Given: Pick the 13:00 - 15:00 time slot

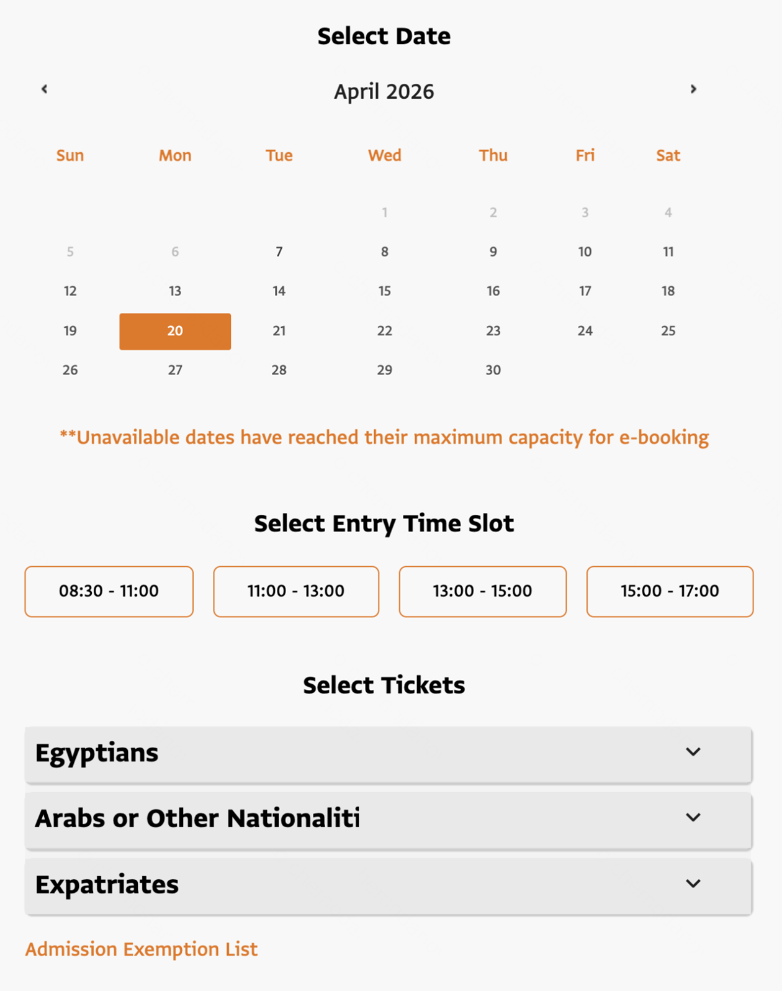Looking at the screenshot, I should coord(482,591).
